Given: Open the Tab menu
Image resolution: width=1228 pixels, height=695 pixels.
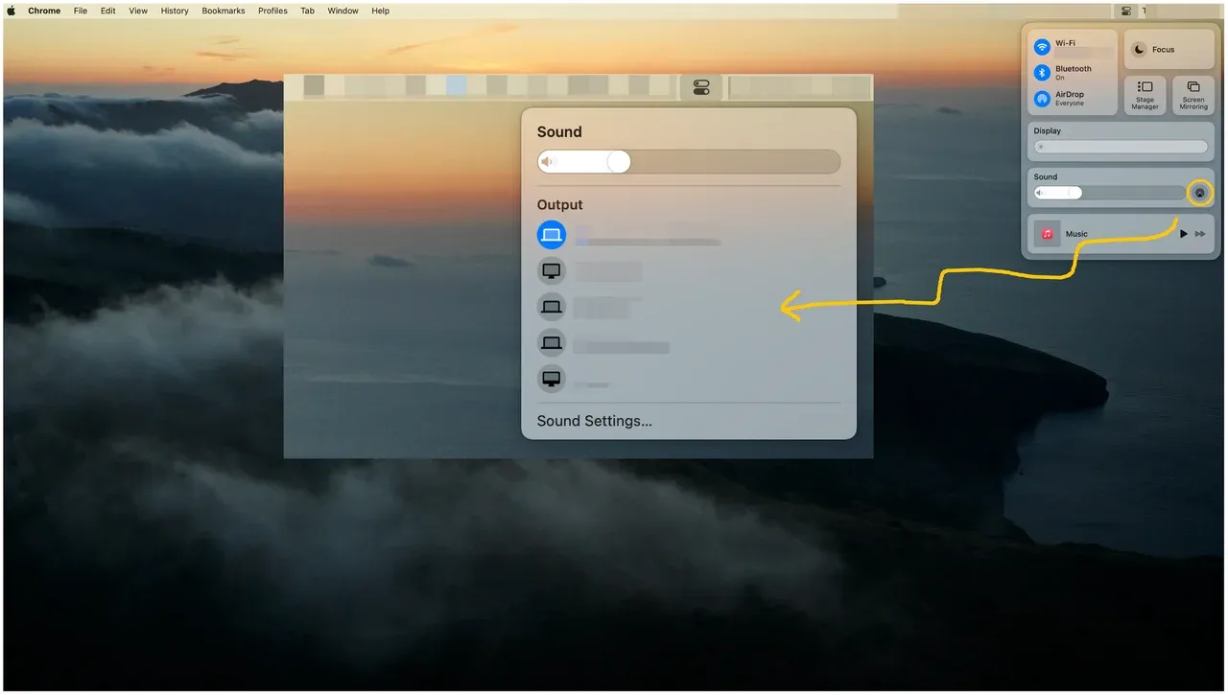Looking at the screenshot, I should (x=307, y=11).
